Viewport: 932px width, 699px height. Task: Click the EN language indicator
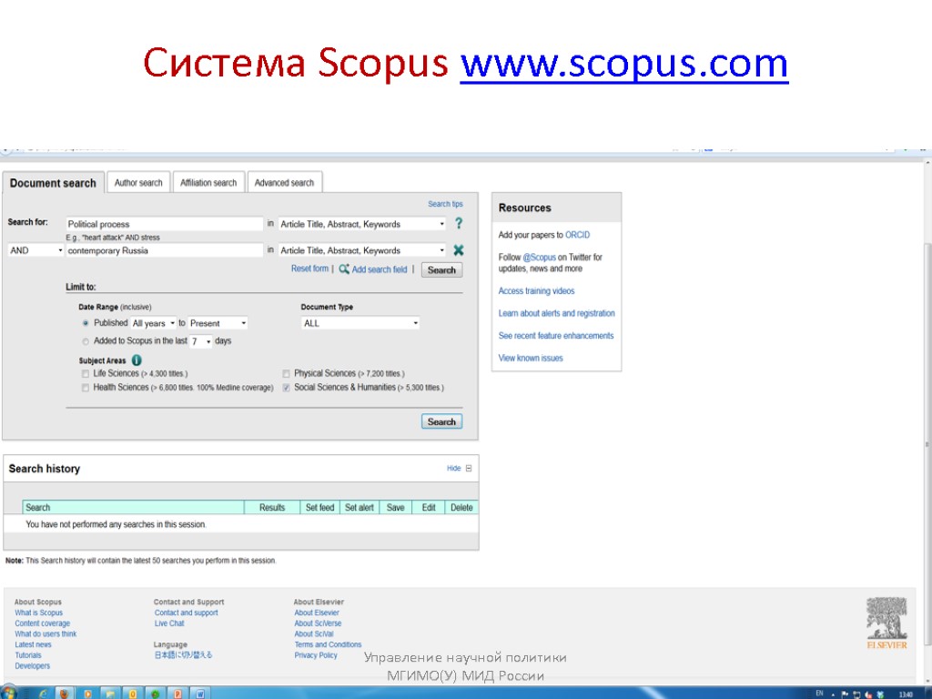pos(820,694)
